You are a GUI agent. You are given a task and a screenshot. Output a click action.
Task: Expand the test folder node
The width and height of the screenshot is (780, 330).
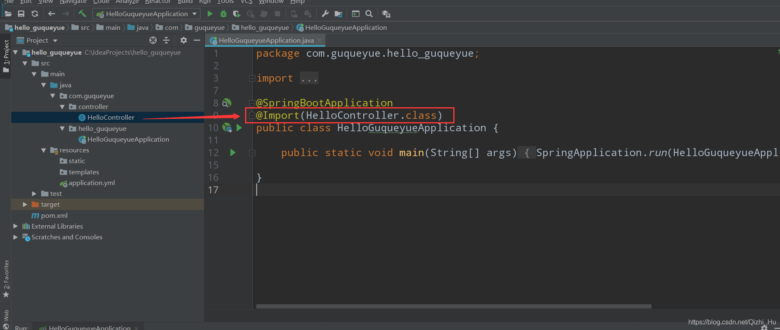pyautogui.click(x=34, y=193)
